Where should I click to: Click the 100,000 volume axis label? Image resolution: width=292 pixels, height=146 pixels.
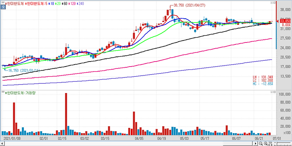285,95
